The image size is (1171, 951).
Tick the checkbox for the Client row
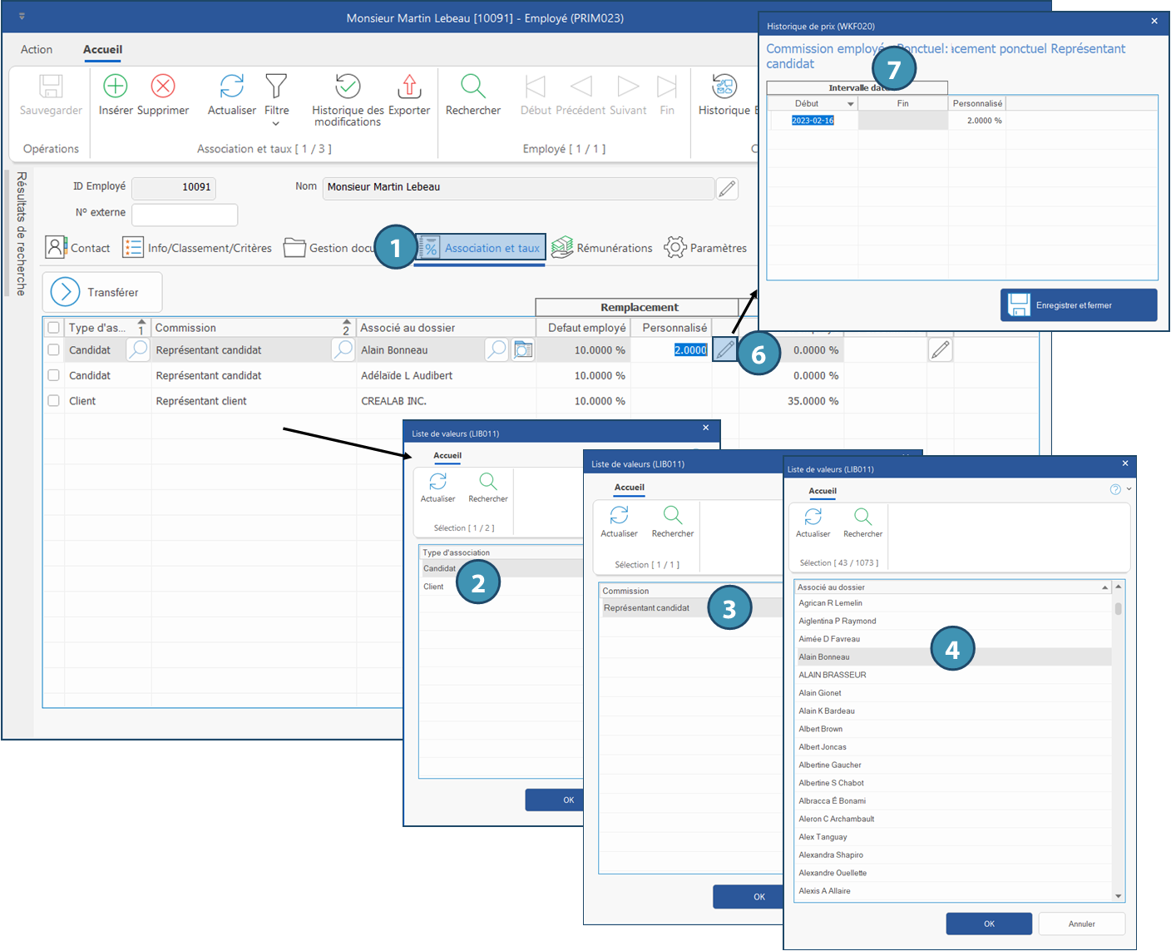[x=54, y=401]
